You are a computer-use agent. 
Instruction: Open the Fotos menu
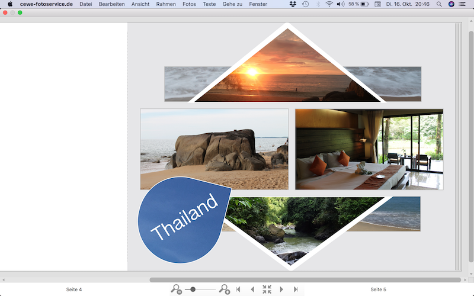point(189,4)
